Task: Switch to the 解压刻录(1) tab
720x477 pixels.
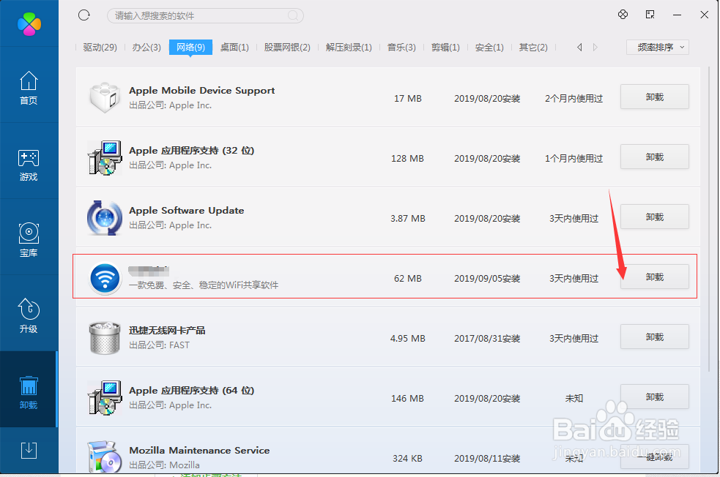Action: (x=349, y=48)
